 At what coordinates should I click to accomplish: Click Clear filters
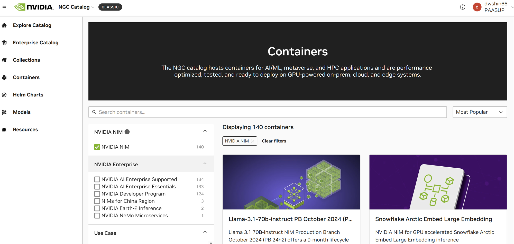[274, 141]
